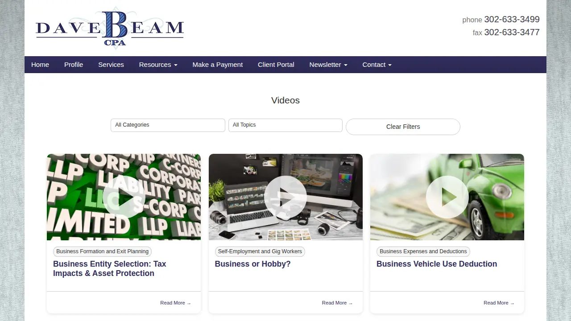
Task: Call phone number 302-633-3499
Action: pos(512,20)
